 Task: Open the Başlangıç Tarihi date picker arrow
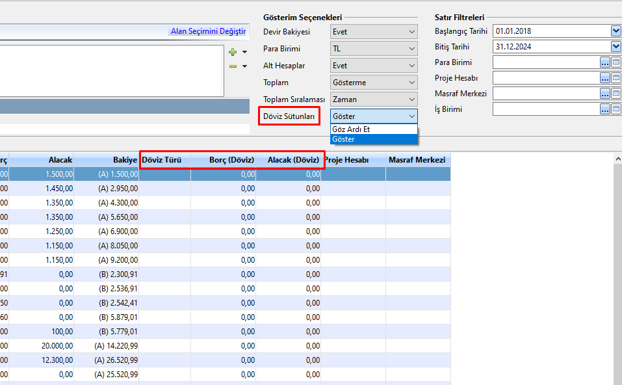(x=616, y=31)
